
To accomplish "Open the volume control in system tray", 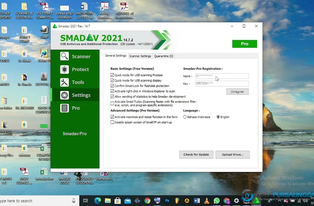I will click(x=305, y=201).
